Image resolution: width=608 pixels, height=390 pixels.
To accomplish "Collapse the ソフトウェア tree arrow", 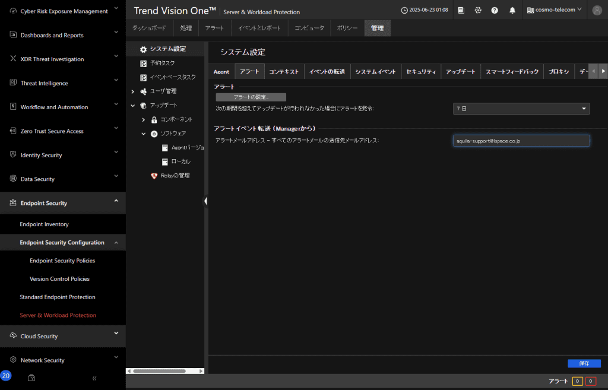I will point(144,134).
